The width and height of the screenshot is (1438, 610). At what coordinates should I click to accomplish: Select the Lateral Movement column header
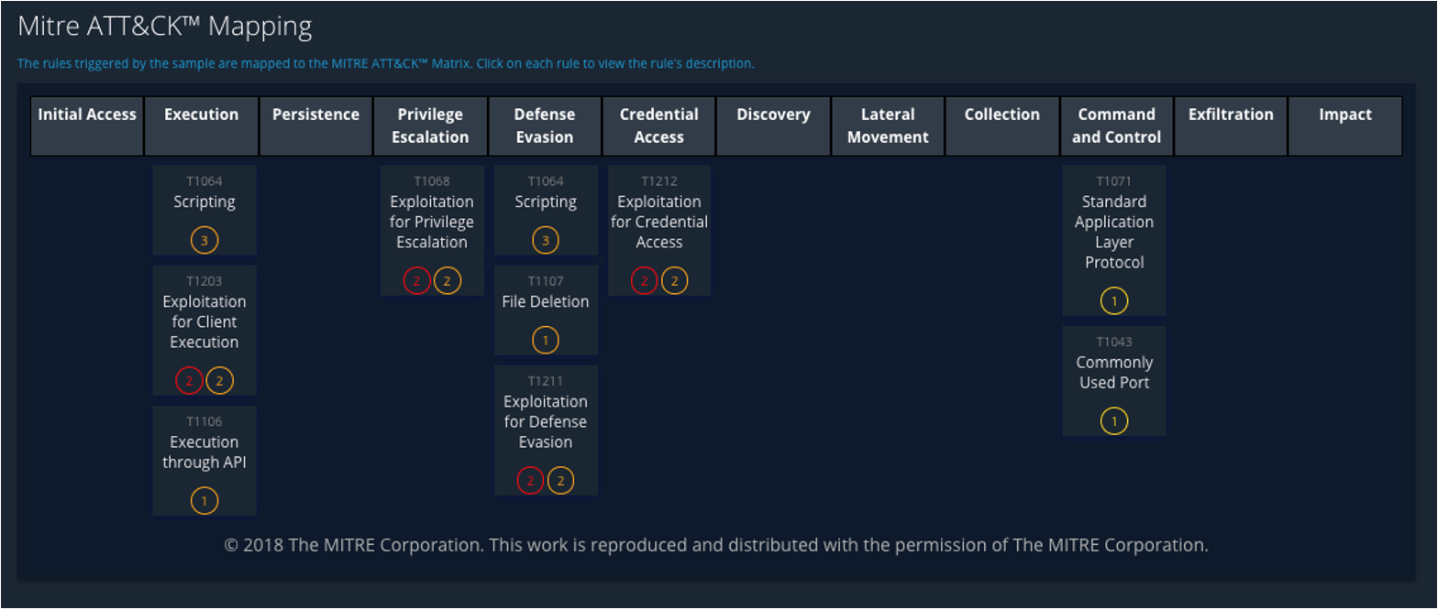(888, 125)
